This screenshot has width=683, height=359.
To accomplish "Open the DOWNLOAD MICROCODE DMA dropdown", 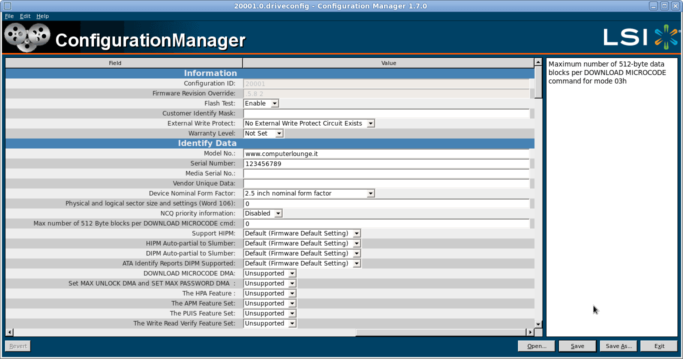I will (x=291, y=273).
